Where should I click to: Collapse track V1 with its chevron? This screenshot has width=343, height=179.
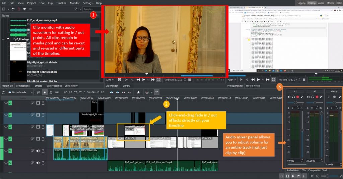tap(6, 139)
